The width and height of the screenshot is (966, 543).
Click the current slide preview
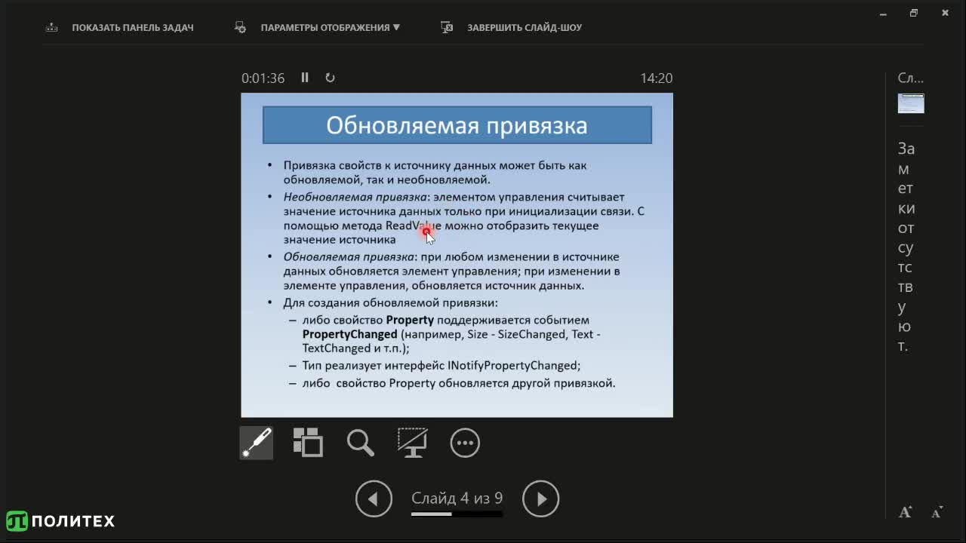[457, 255]
